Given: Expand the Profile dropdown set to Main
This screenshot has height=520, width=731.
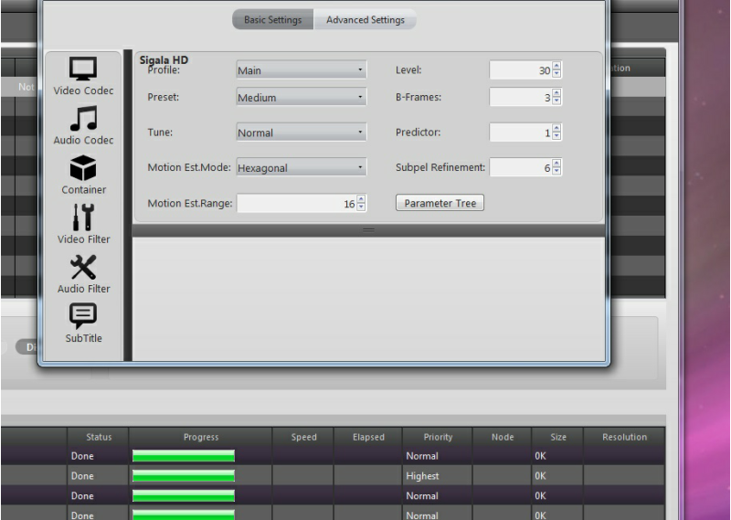Looking at the screenshot, I should 301,70.
